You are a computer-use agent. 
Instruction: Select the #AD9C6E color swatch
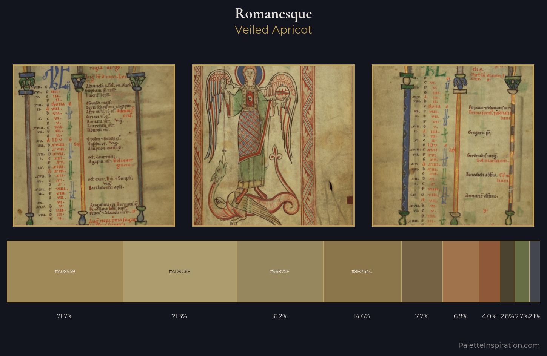click(180, 272)
